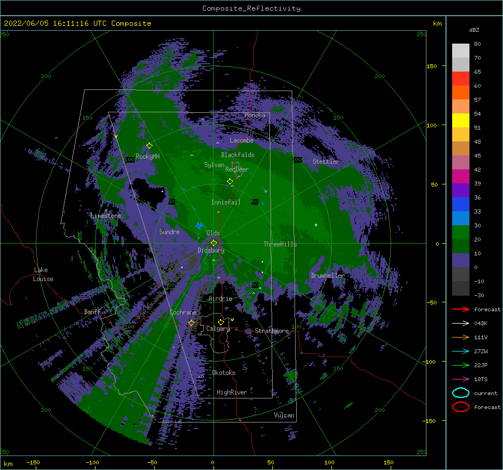Click the Limestone label

pyautogui.click(x=106, y=216)
